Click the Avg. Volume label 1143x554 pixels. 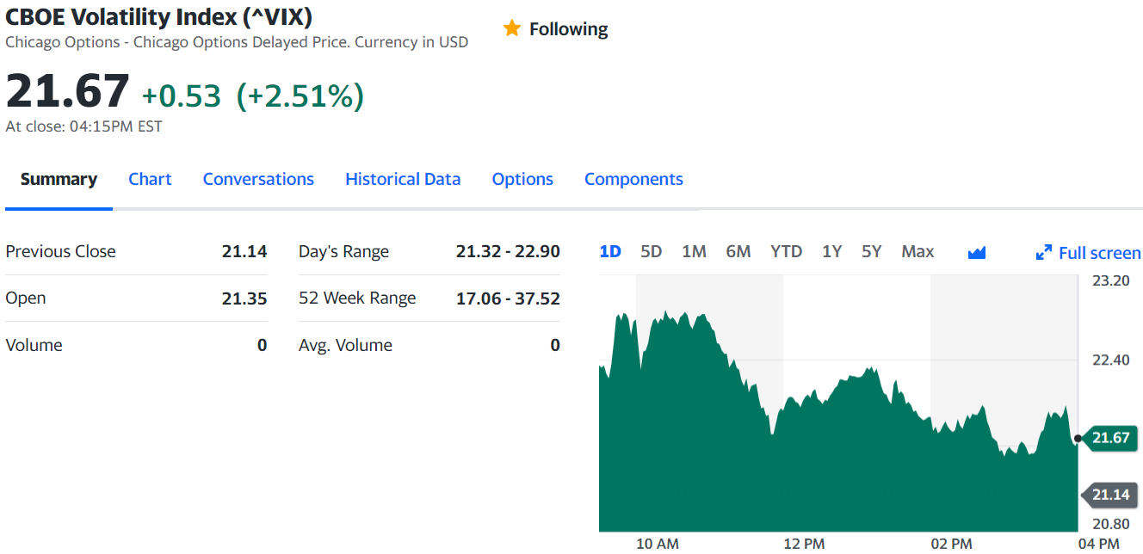(345, 345)
